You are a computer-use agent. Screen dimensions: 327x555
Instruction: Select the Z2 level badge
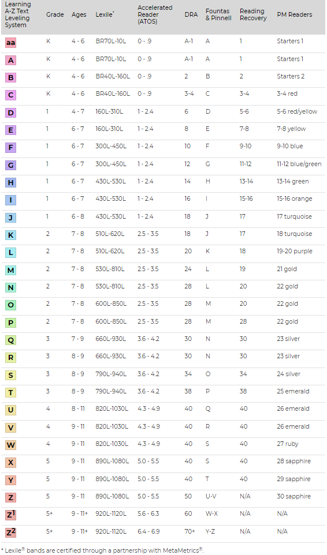click(x=10, y=532)
